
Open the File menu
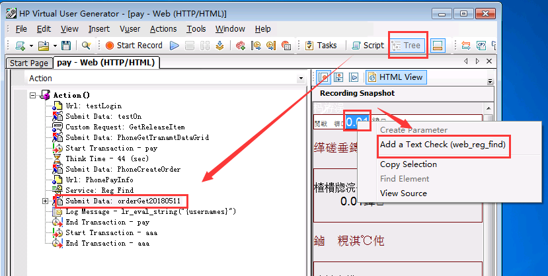[x=21, y=29]
